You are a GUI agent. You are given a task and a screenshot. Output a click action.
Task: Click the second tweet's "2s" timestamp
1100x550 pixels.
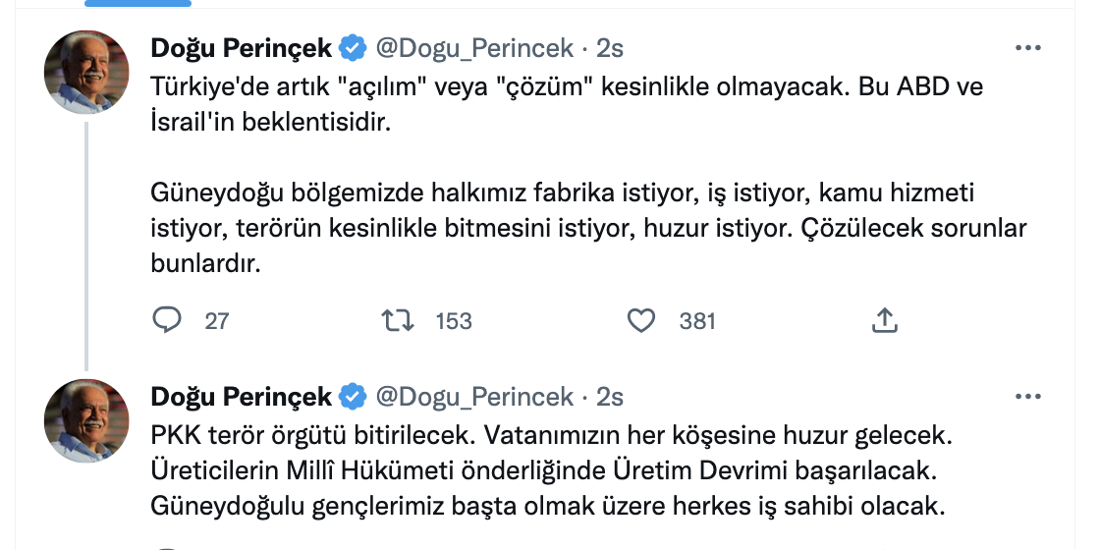(x=610, y=397)
